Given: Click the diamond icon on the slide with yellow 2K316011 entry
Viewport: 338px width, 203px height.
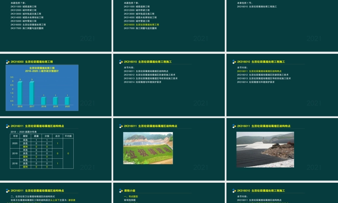Looking at the screenshot, I should point(234,62).
